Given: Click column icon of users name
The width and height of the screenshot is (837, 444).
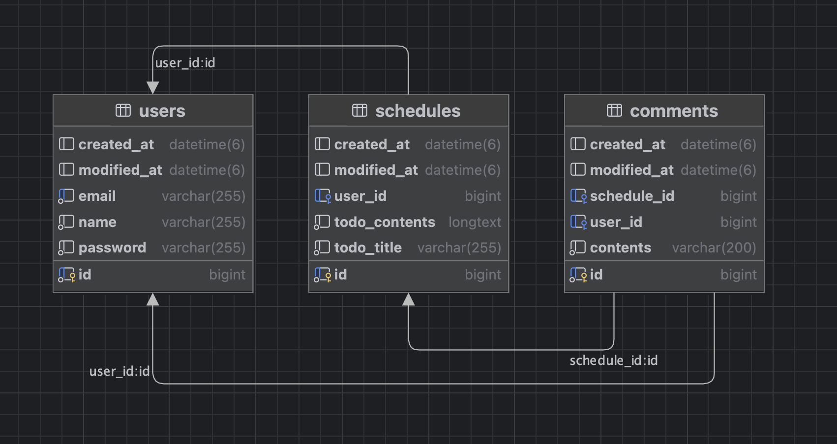Looking at the screenshot, I should click(x=66, y=222).
